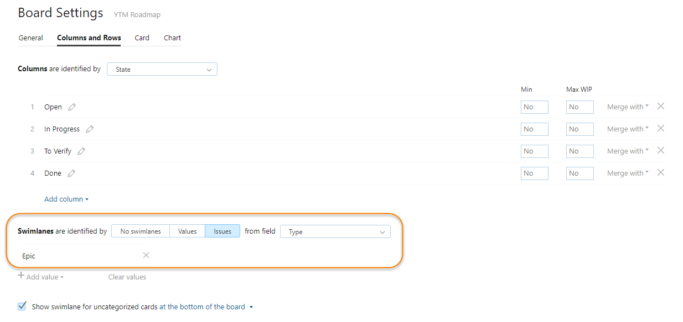
Task: Uncheck show swimlane for uncategorized cards
Action: tap(22, 307)
